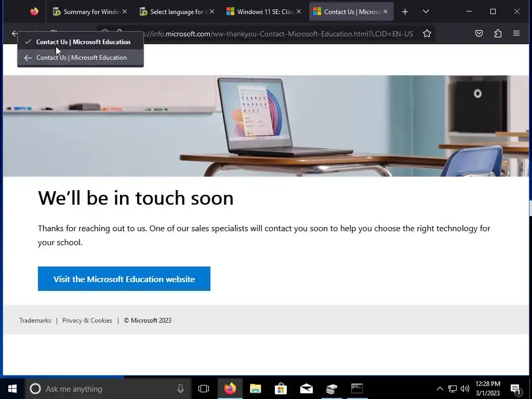
Task: Open the Privacy & Cookies link
Action: tap(87, 320)
